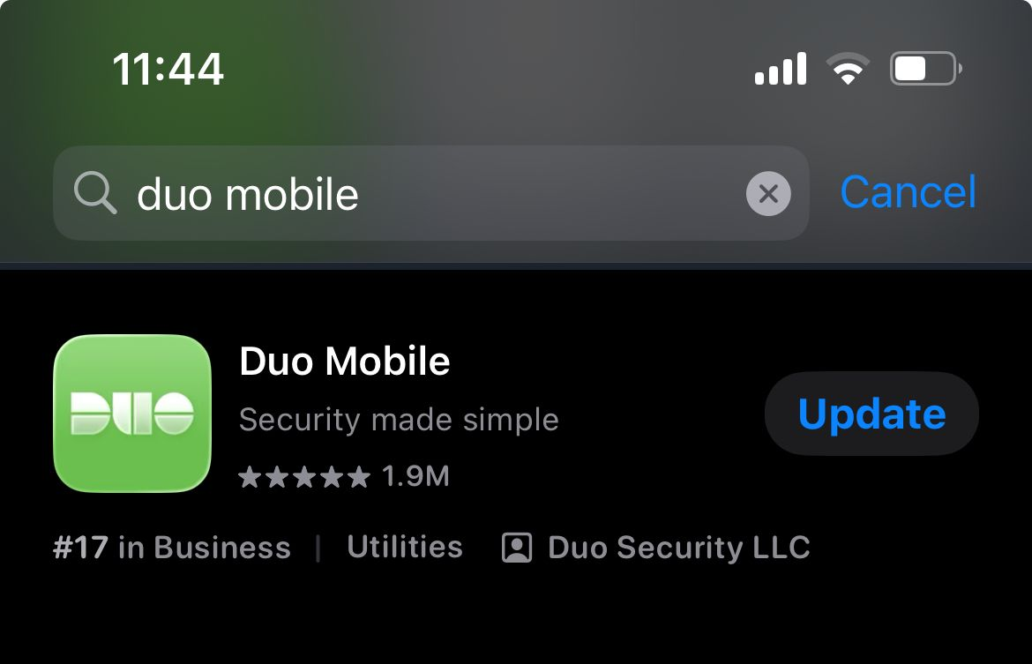This screenshot has width=1032, height=664.
Task: Tap the first star in the rating
Action: tap(251, 476)
